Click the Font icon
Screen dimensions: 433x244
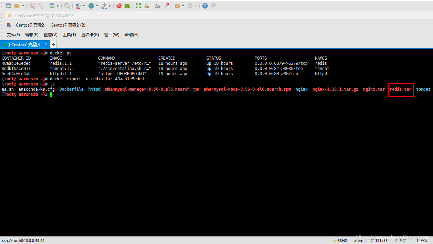[x=104, y=6]
